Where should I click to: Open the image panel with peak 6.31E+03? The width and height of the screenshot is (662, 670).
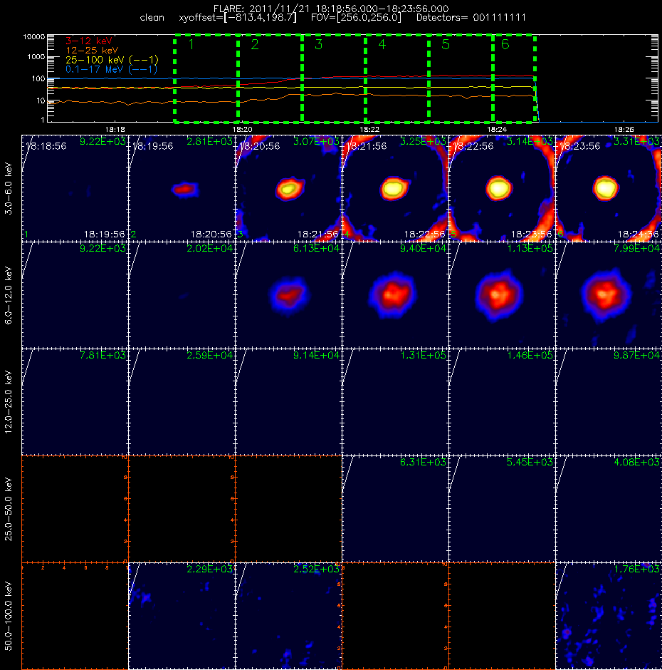[395, 509]
